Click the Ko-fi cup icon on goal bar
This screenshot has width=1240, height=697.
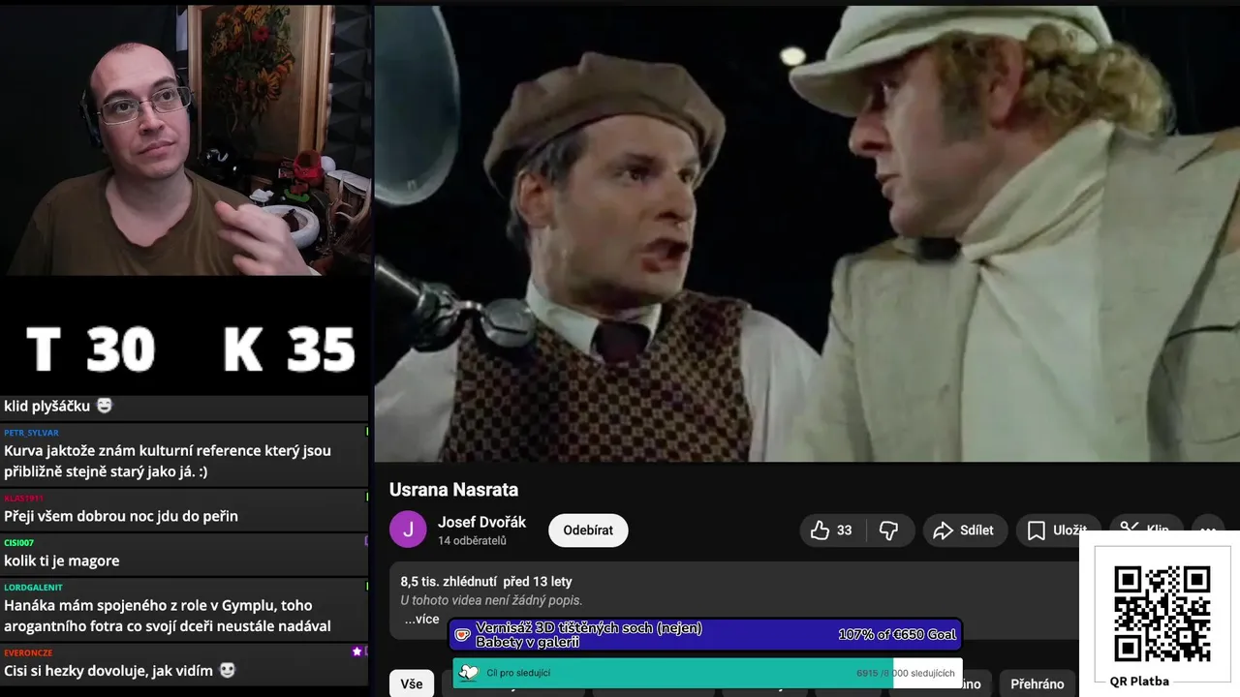[463, 635]
